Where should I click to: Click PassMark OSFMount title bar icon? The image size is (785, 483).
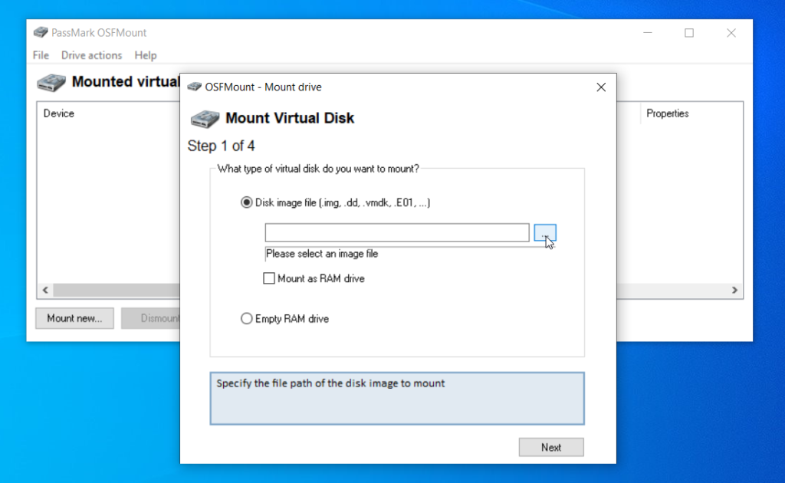coord(41,32)
